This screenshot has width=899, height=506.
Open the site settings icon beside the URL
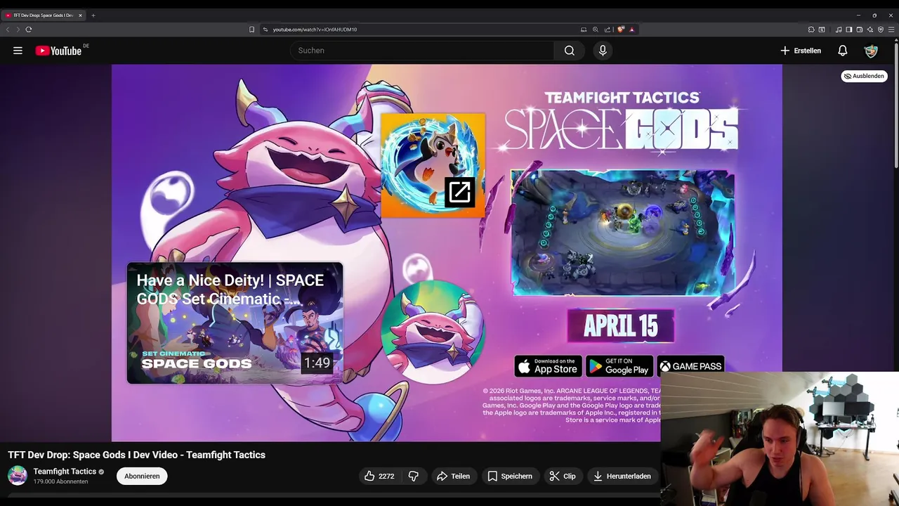tap(265, 30)
